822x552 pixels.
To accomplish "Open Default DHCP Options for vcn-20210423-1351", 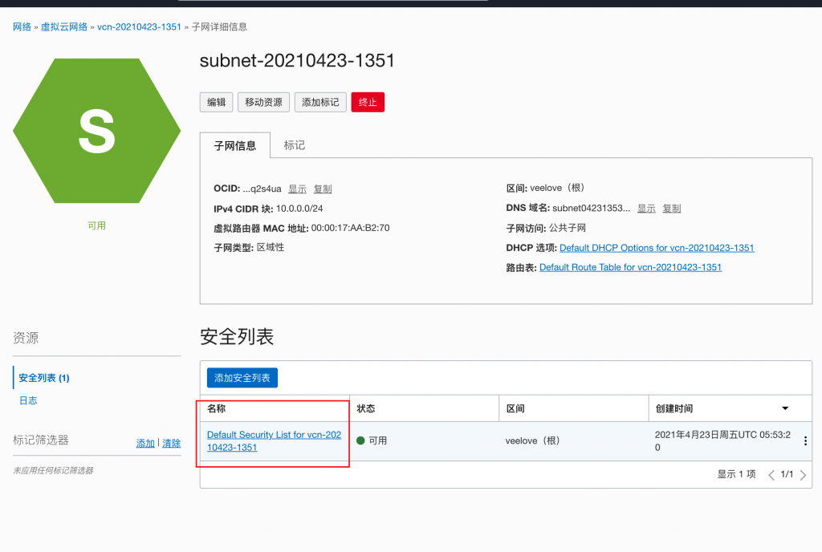I will tap(657, 248).
